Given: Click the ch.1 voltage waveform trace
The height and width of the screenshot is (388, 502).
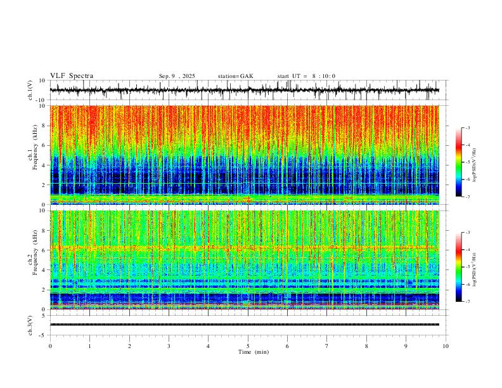Looking at the screenshot, I should pyautogui.click(x=245, y=90).
